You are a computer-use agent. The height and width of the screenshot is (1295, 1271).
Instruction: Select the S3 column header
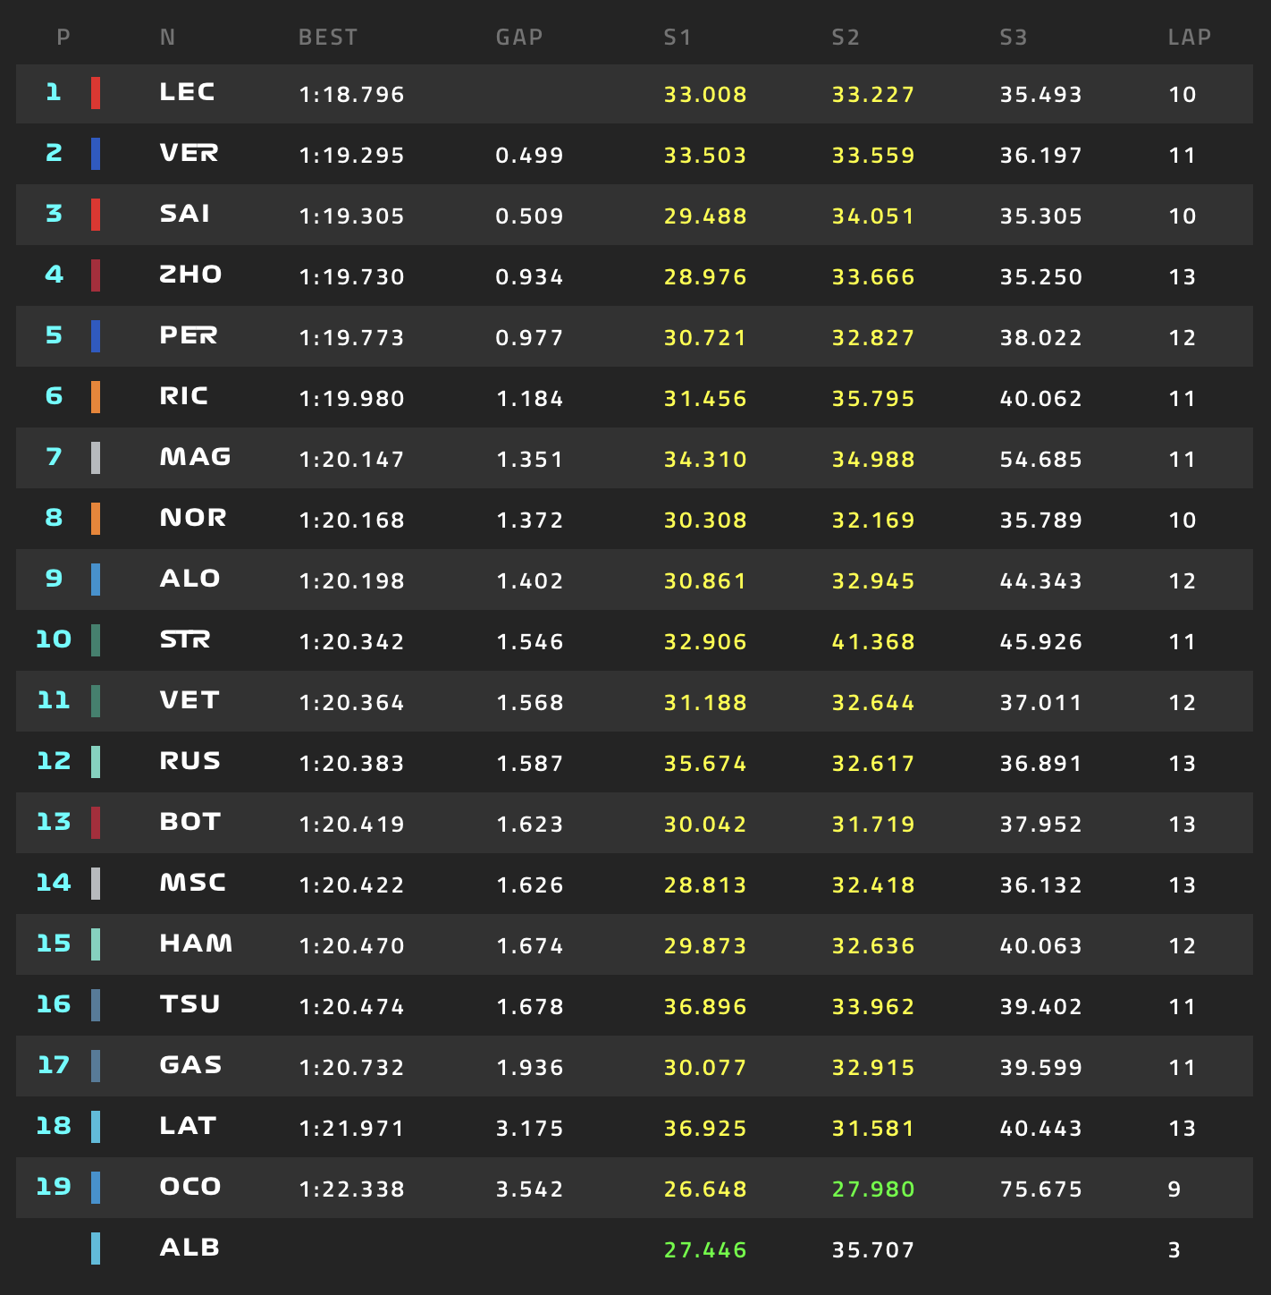point(1013,38)
